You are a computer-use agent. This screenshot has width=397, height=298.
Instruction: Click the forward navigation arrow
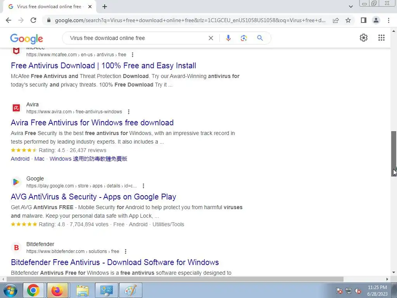tap(21, 20)
